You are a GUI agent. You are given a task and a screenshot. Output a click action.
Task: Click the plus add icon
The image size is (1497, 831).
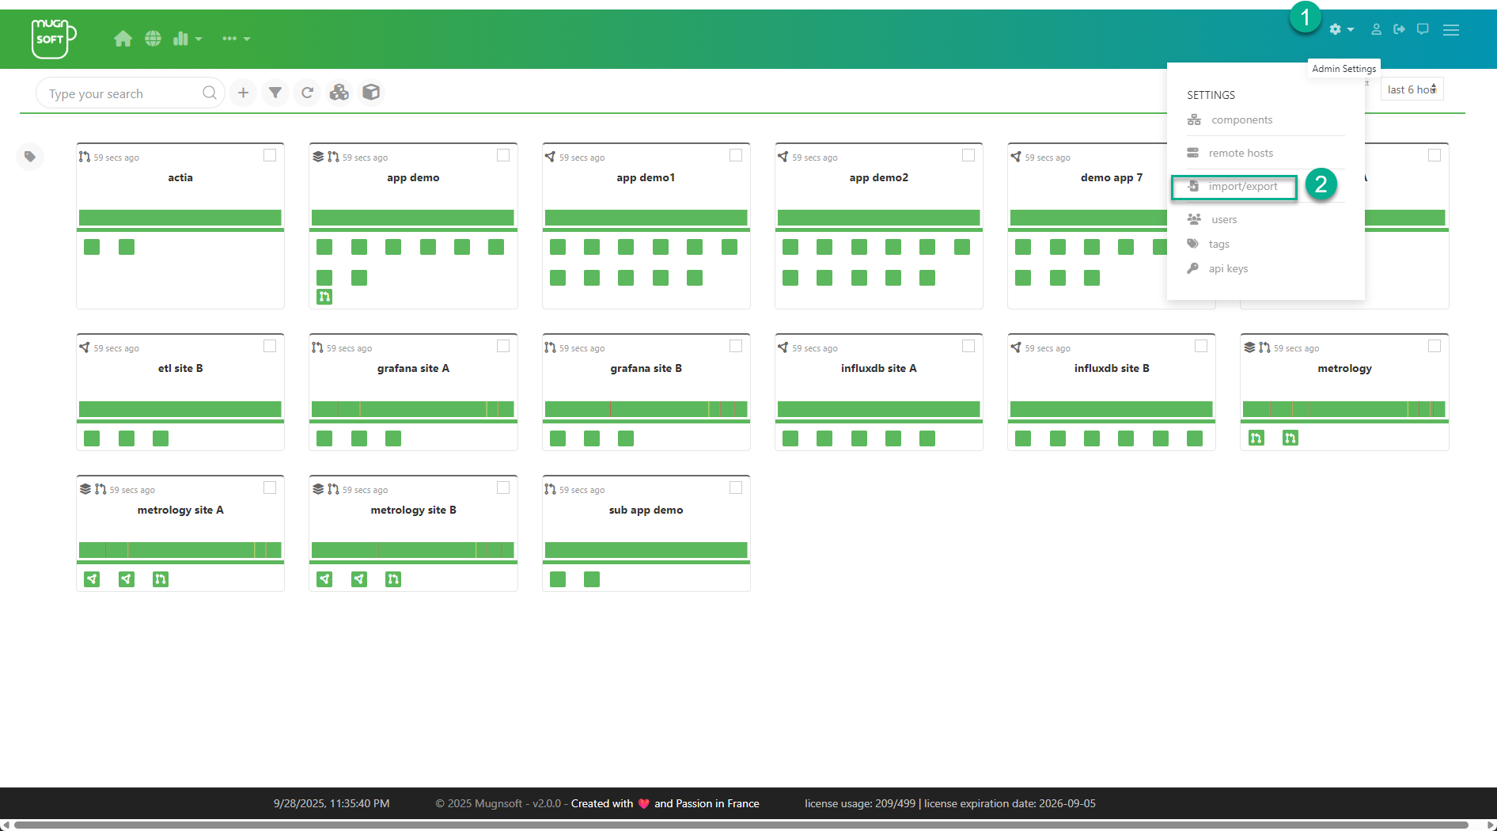(243, 93)
